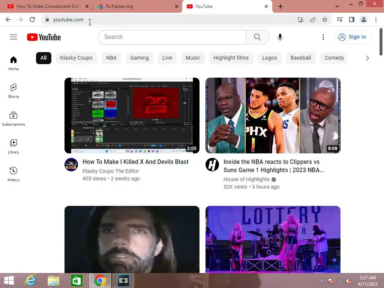Open Klasky Csupo The Editor channel name
Viewport: 384px width, 288px height.
[111, 171]
